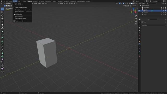This screenshot has height=94, width=167.
Task: Select the Scale tool
Action: coord(2,22)
